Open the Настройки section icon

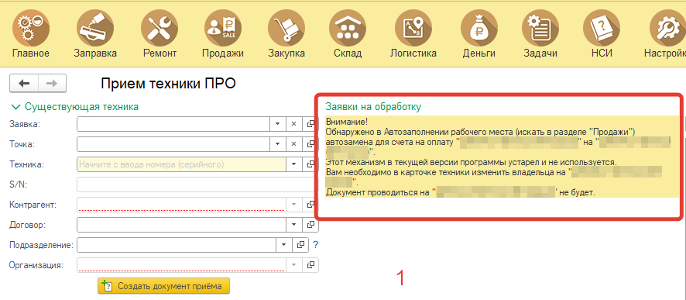[667, 28]
